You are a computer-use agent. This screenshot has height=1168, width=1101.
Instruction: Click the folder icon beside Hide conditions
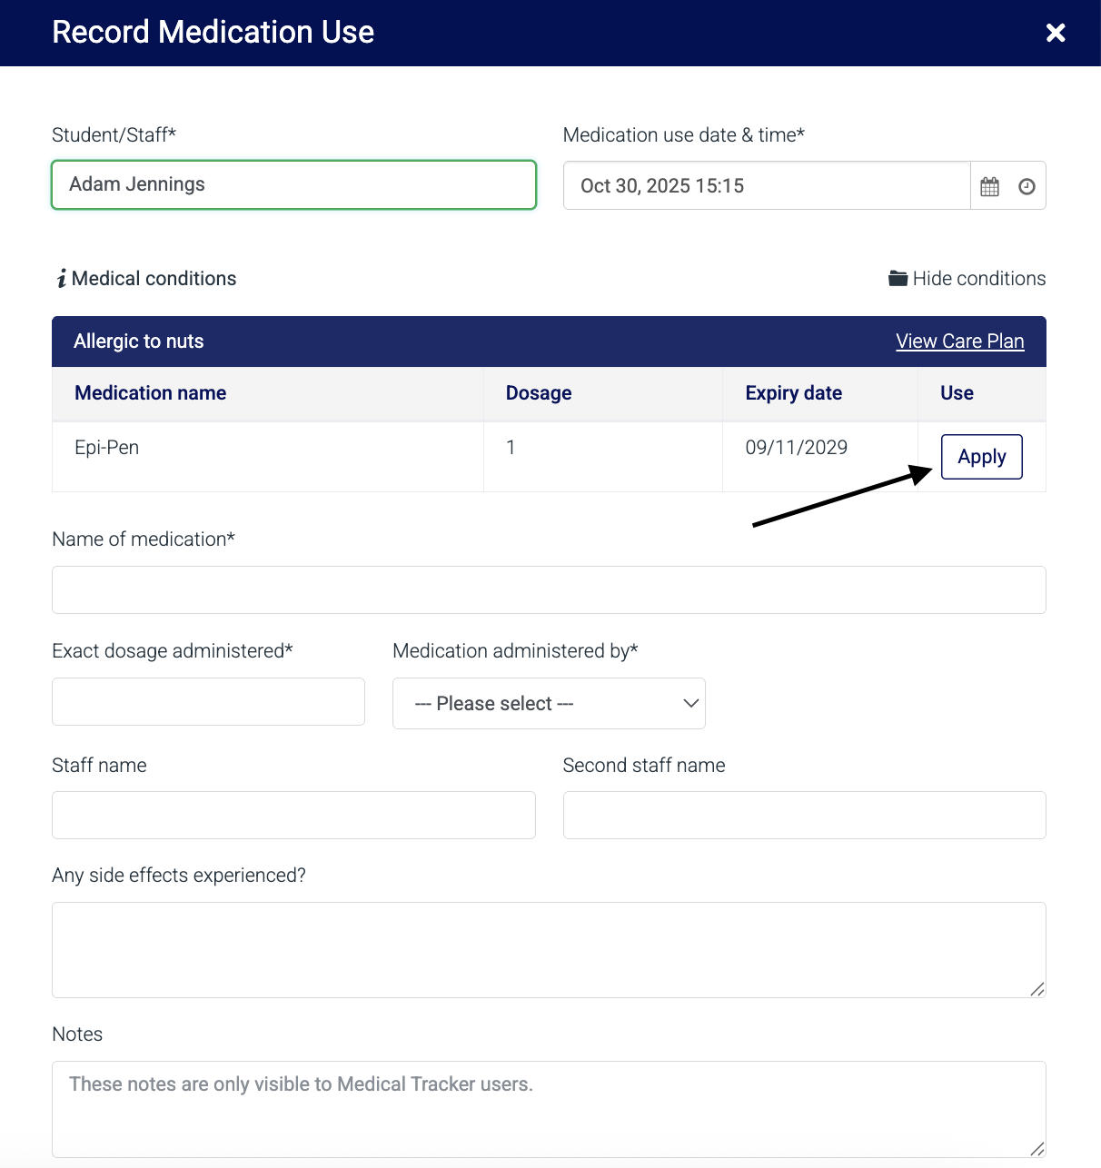[x=898, y=279]
